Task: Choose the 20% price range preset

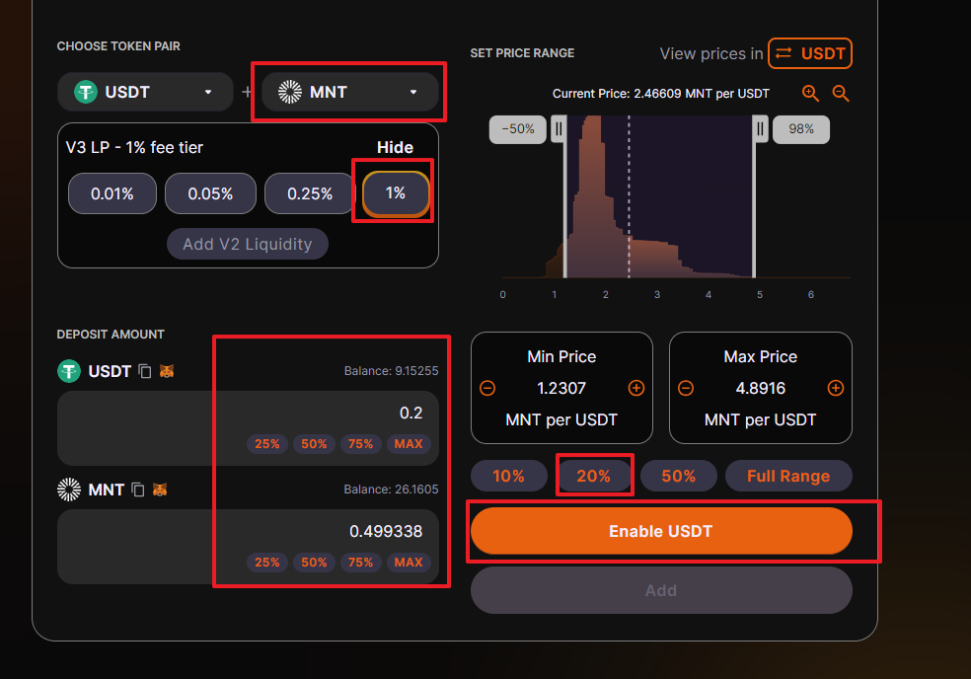Action: [594, 476]
